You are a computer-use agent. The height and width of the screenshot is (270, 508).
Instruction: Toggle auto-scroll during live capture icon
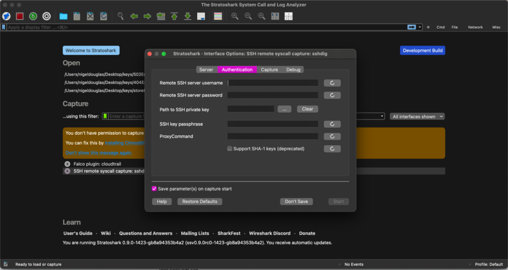201,16
